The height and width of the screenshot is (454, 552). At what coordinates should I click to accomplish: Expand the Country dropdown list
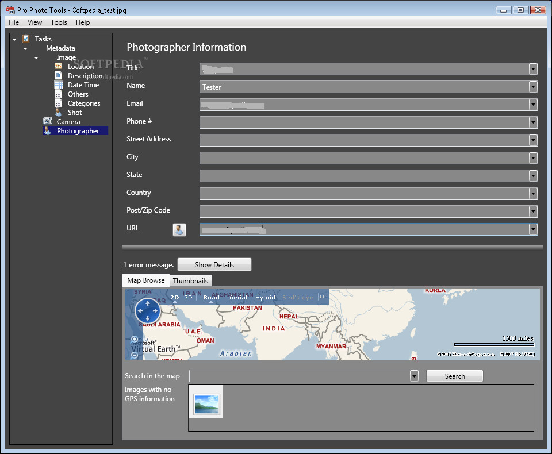coord(533,194)
